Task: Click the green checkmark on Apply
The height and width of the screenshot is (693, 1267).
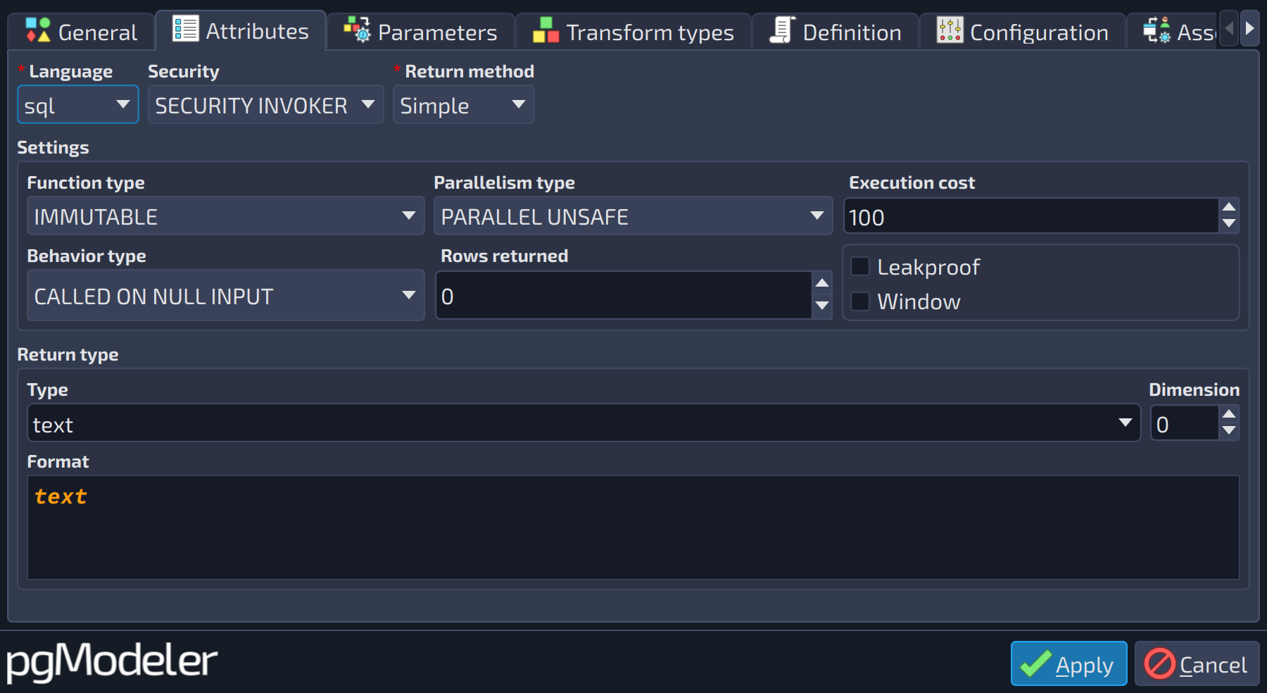Action: pyautogui.click(x=1036, y=663)
